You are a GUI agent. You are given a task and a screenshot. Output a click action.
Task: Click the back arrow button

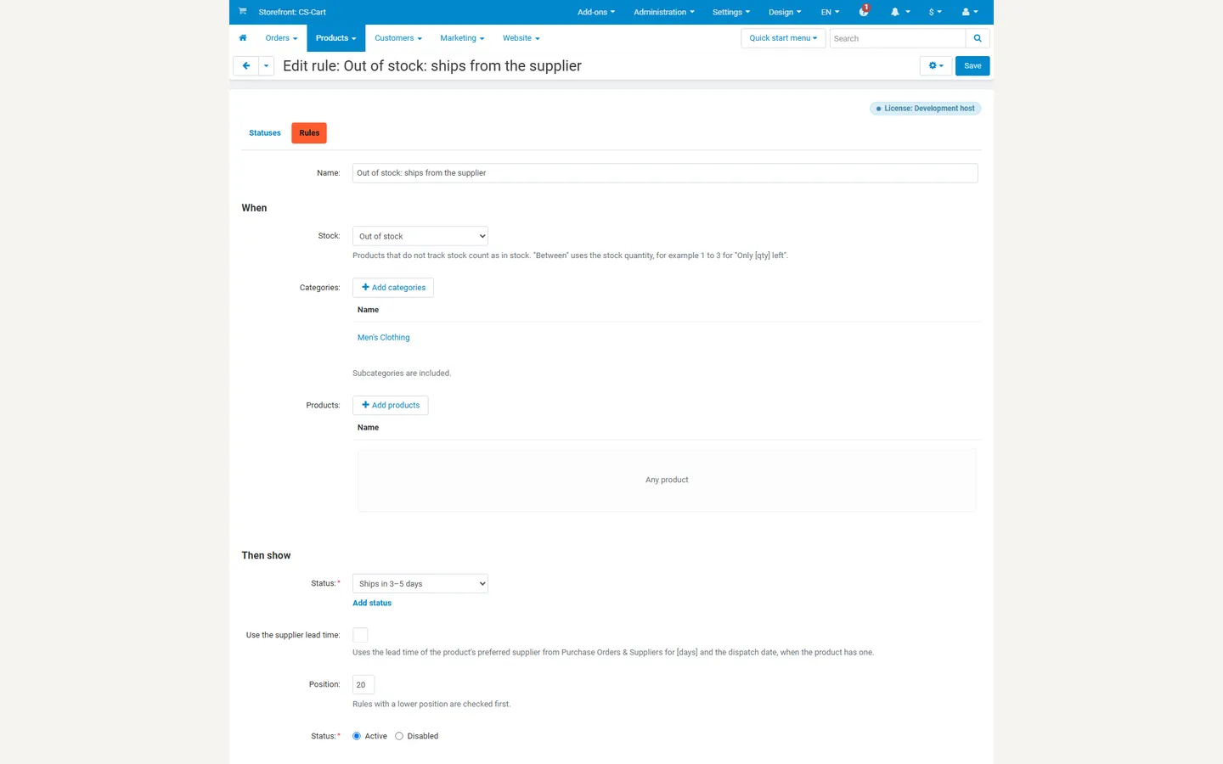(x=246, y=66)
